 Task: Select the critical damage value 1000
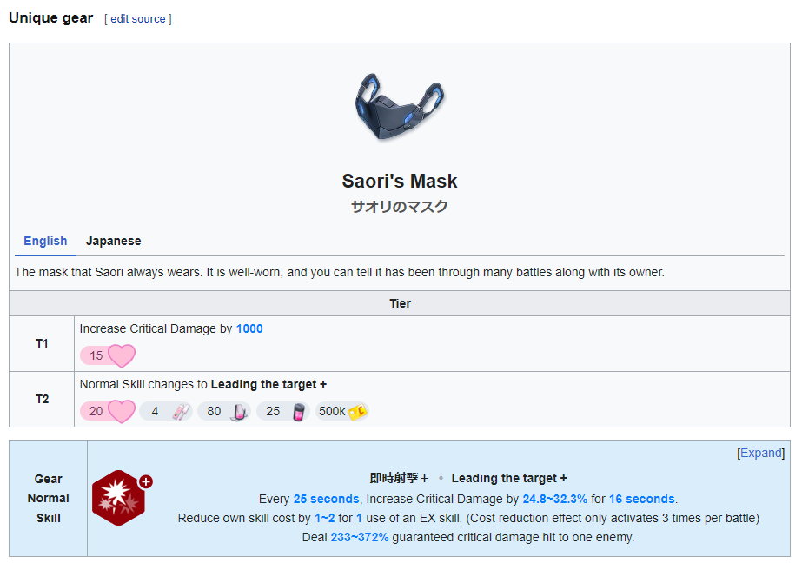click(249, 328)
